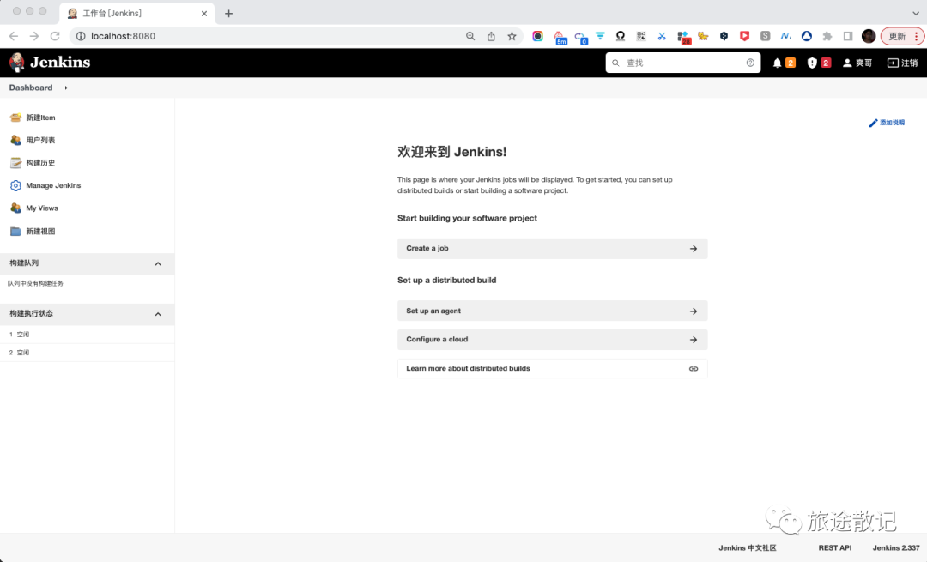Open the 爽哥 user profile link
The width and height of the screenshot is (927, 562).
tap(857, 63)
